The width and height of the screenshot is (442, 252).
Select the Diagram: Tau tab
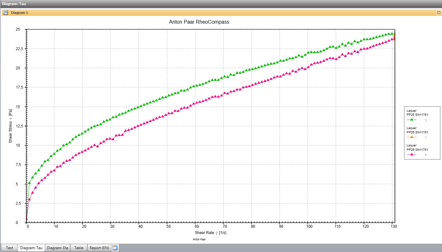click(x=31, y=248)
